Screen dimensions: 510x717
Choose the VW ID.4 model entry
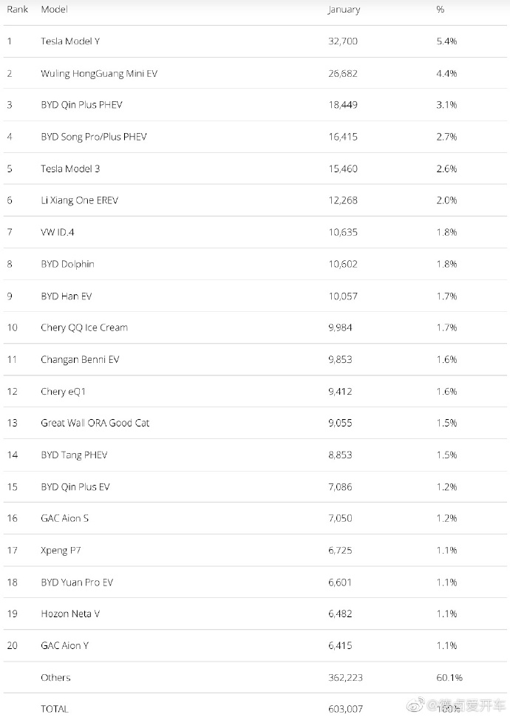pos(58,232)
